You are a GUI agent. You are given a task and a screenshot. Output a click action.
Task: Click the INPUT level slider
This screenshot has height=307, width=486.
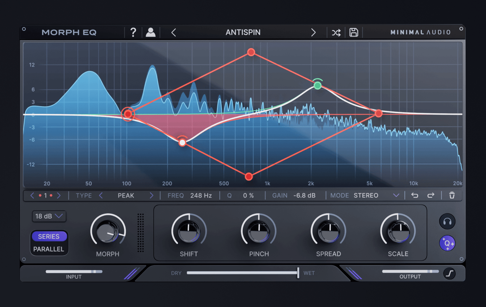pyautogui.click(x=74, y=272)
